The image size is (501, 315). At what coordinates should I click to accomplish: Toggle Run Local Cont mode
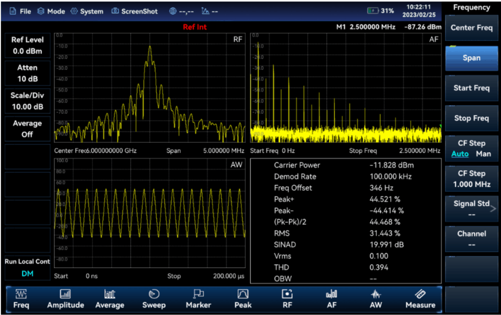pyautogui.click(x=27, y=267)
